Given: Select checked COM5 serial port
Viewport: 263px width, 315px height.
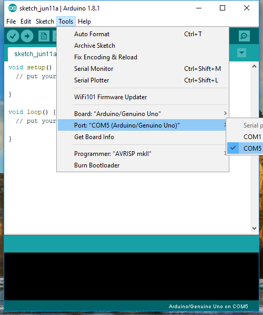Looking at the screenshot, I should click(245, 148).
